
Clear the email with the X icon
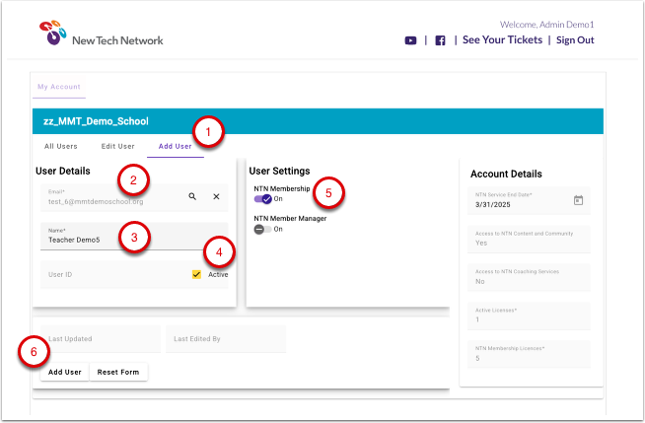tap(216, 197)
